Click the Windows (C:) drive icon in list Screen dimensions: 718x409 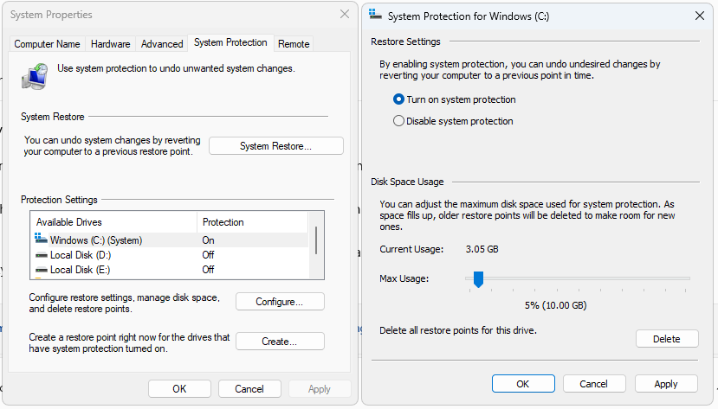point(41,238)
